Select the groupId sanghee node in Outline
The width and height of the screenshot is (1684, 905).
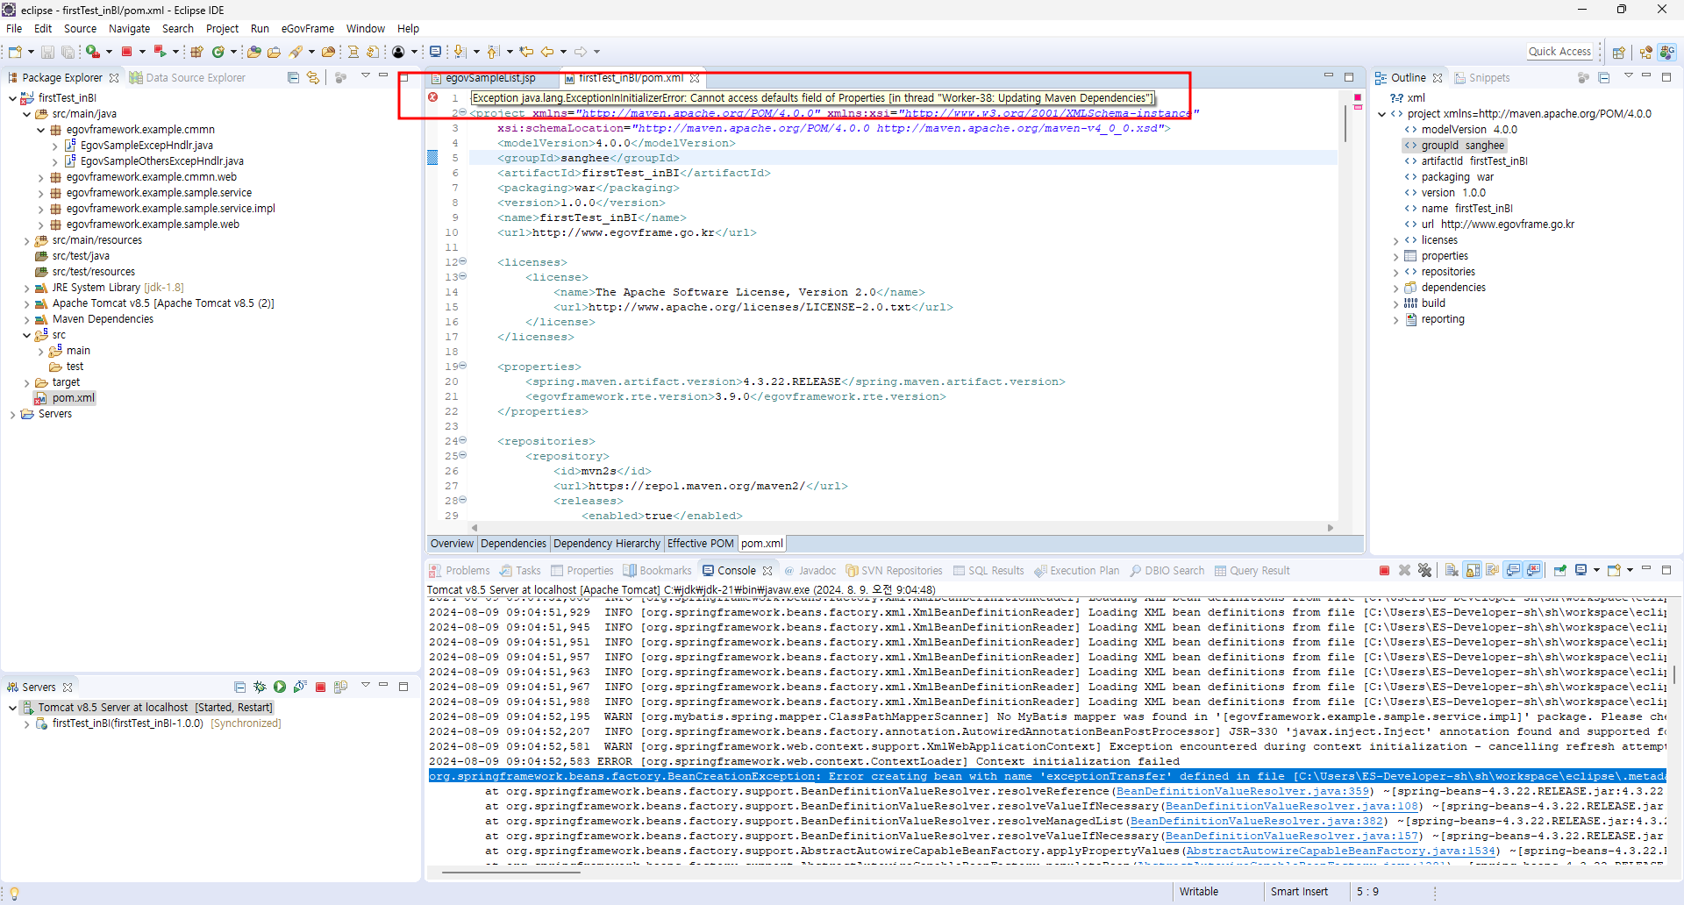click(x=1454, y=145)
